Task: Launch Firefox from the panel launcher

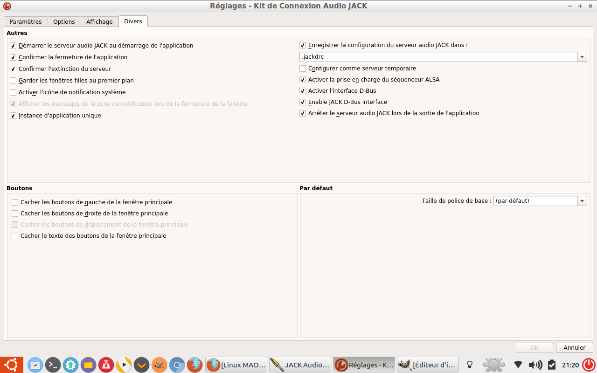Action: (194, 365)
